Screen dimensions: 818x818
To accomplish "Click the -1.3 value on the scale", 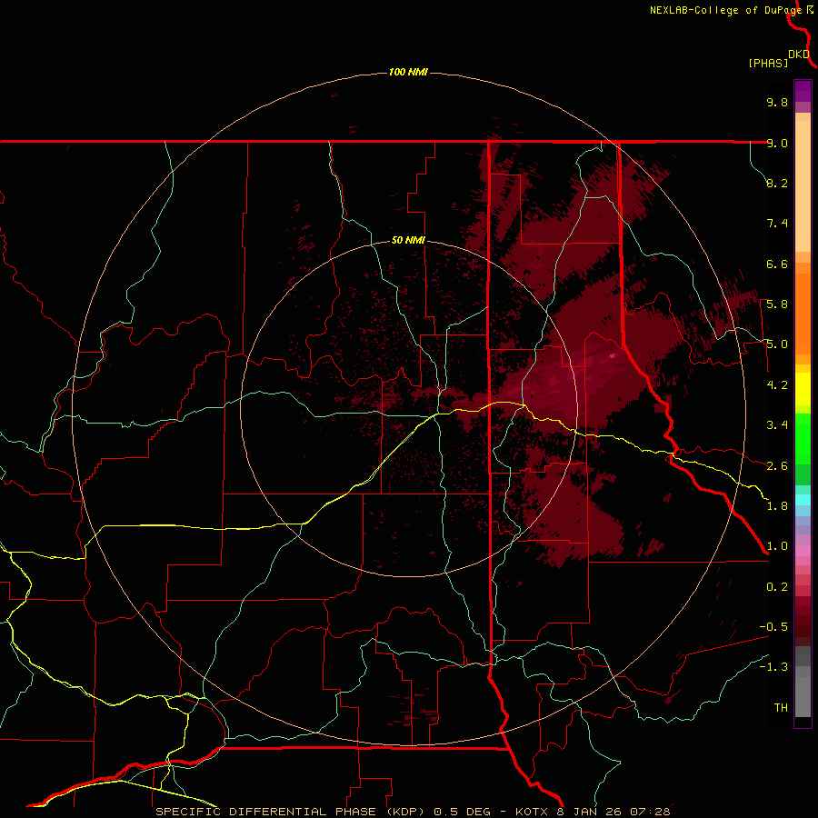I will (x=773, y=667).
